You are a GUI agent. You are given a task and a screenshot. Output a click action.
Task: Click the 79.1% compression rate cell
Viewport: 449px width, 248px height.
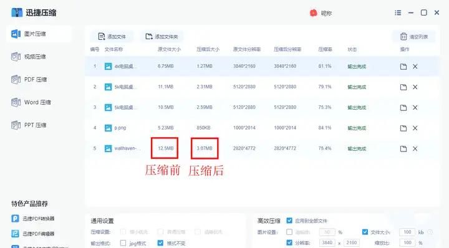coord(325,87)
